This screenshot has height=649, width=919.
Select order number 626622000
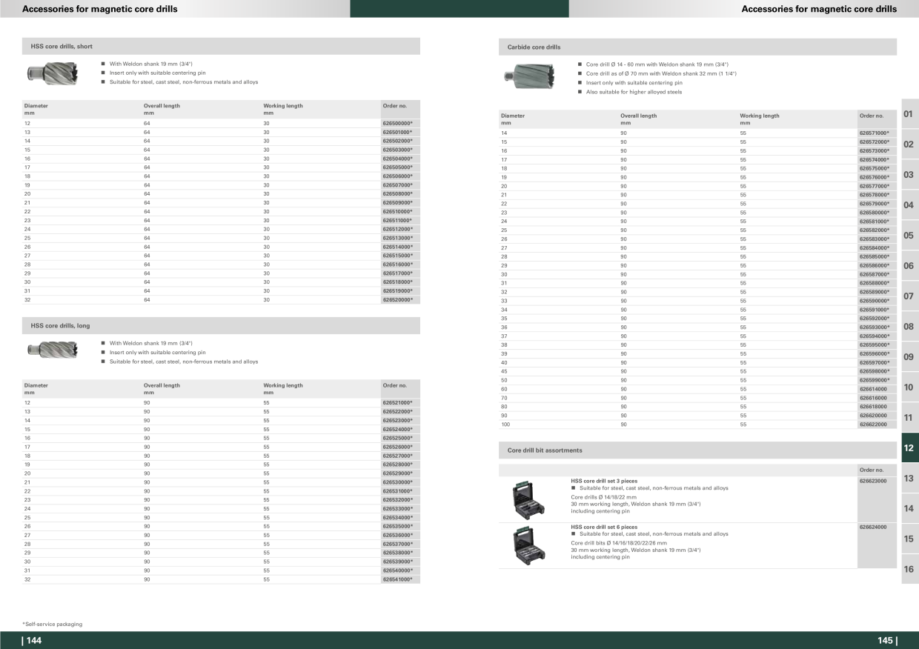pyautogui.click(x=873, y=425)
